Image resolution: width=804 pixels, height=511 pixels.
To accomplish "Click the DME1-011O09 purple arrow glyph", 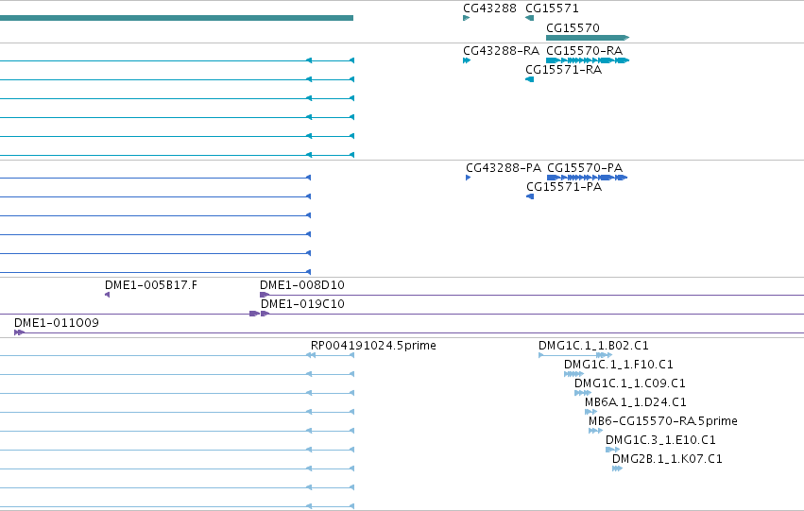I will [x=19, y=332].
